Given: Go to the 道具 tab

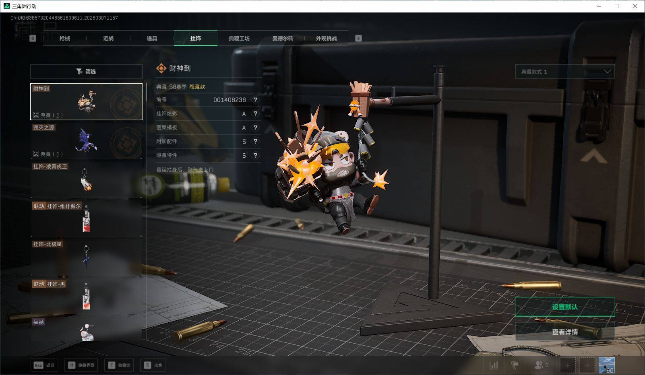Looking at the screenshot, I should (152, 38).
